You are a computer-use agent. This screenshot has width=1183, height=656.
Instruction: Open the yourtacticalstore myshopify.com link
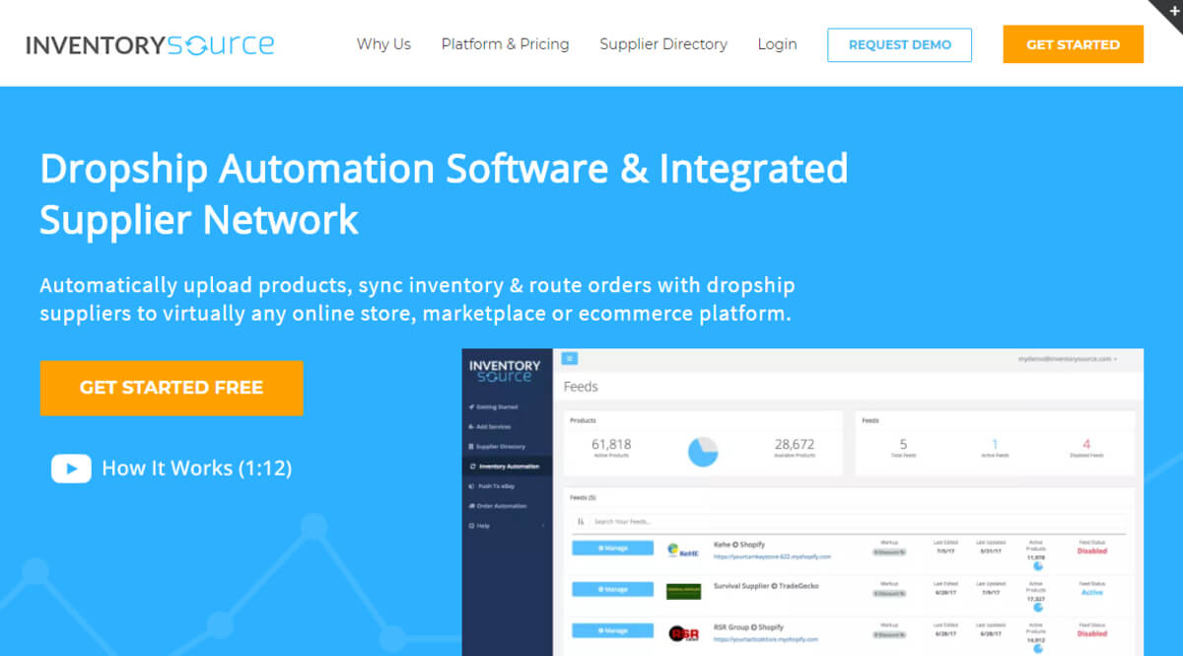point(766,639)
